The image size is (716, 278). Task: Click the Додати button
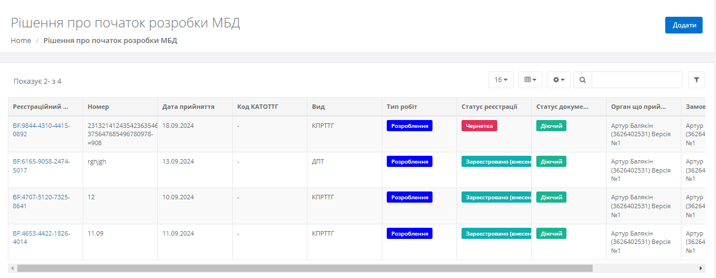(684, 25)
